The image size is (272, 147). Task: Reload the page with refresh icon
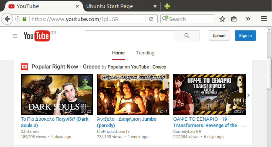151,19
